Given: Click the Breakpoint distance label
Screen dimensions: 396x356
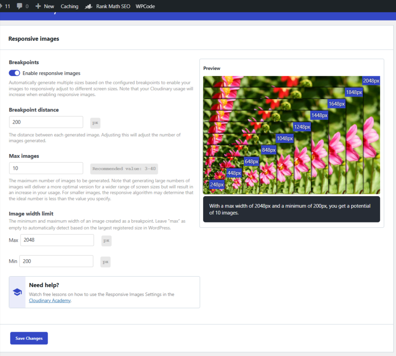Looking at the screenshot, I should (x=34, y=110).
